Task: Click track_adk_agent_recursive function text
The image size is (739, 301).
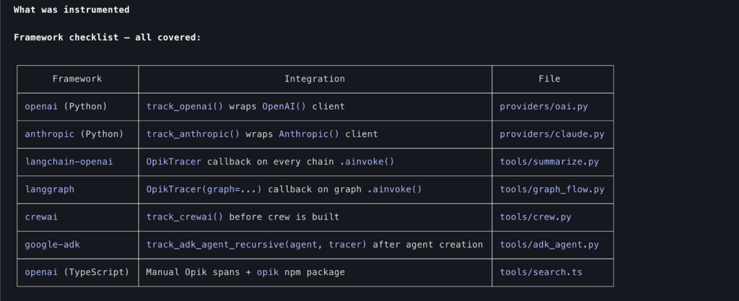Action: point(215,245)
